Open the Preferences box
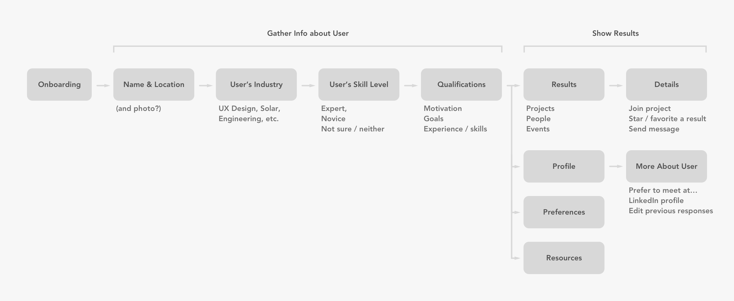This screenshot has width=734, height=301. 564,212
